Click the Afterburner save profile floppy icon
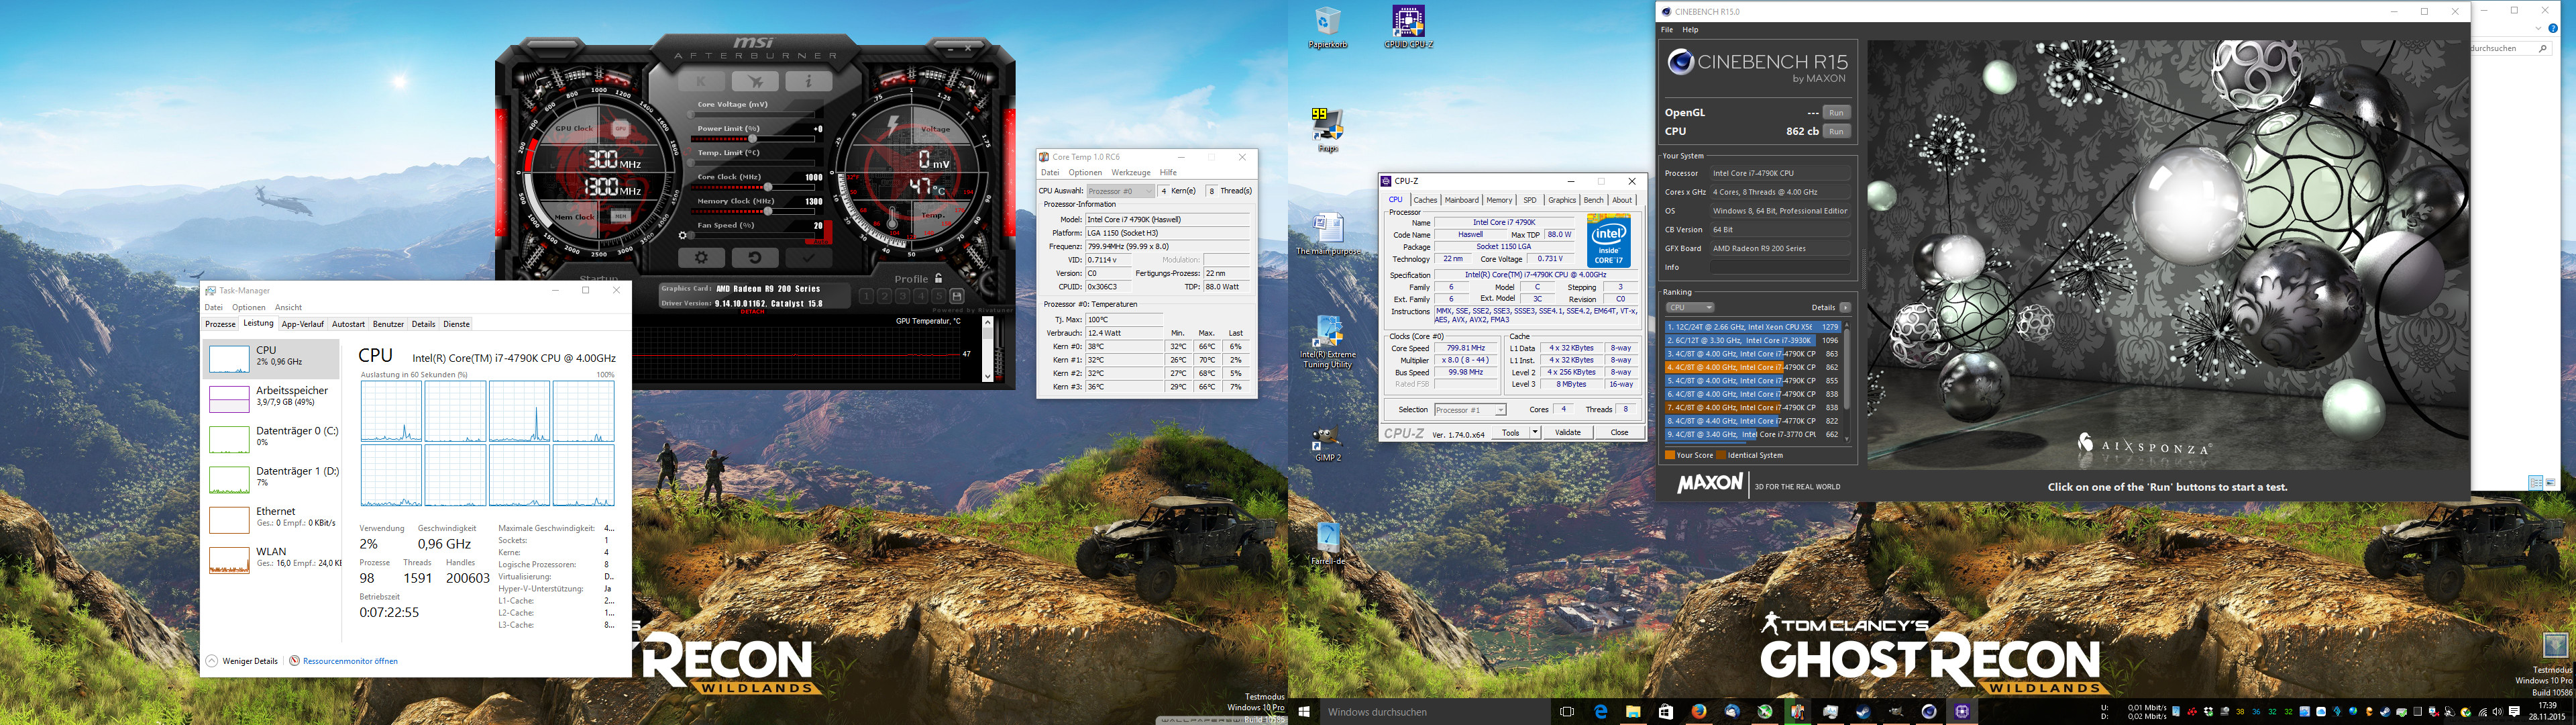This screenshot has height=725, width=2576. (x=957, y=297)
